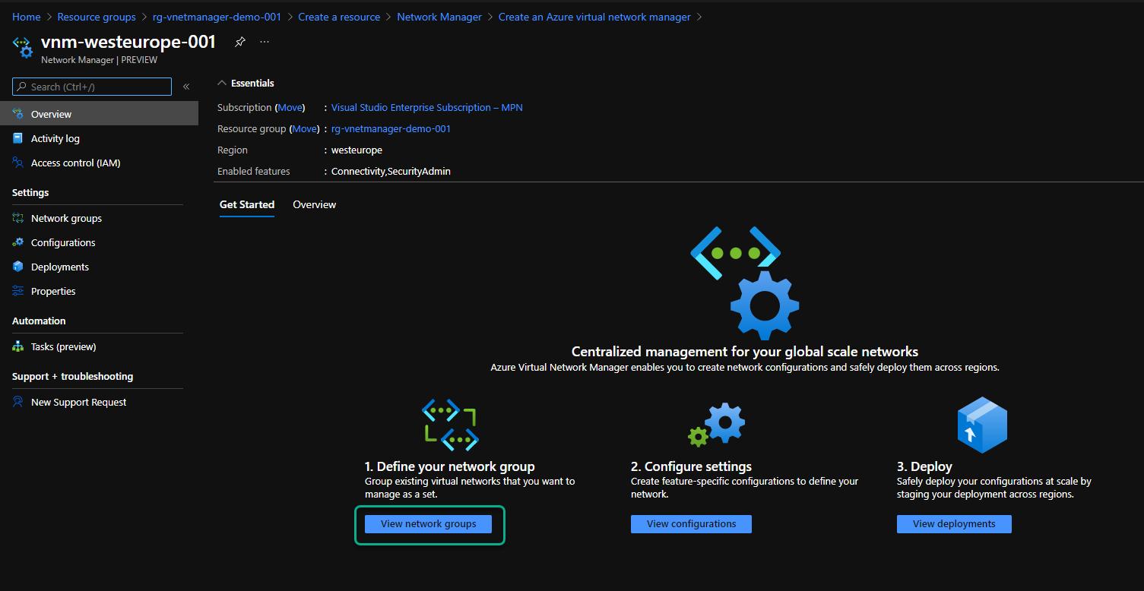Click the Network groups sidebar icon
Image resolution: width=1144 pixels, height=591 pixels.
tap(18, 218)
